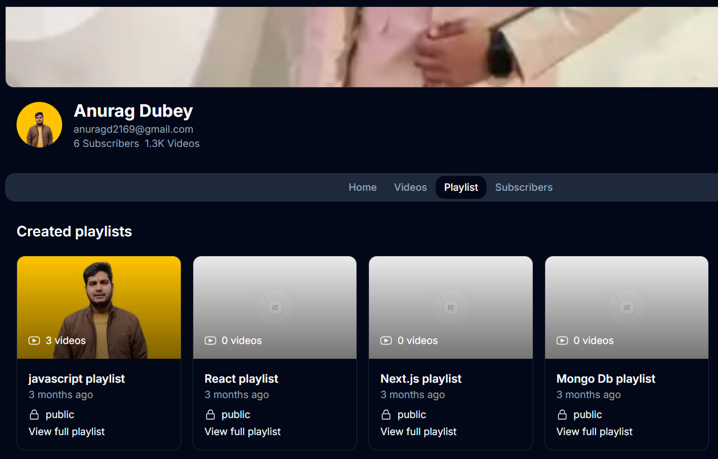The height and width of the screenshot is (459, 718).
Task: View full playlist for javascript playlist
Action: click(x=67, y=432)
